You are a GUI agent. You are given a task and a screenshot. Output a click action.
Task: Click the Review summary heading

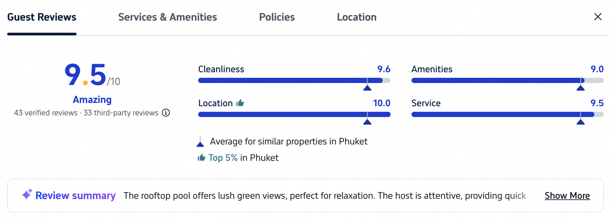(x=76, y=195)
